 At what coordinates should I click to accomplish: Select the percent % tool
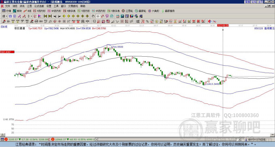(x=147, y=21)
